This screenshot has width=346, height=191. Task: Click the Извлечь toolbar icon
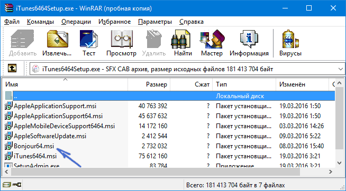tap(57, 39)
